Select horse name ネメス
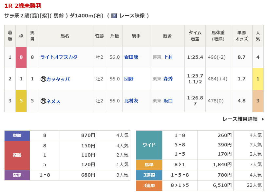Image resolution: width=267 pixels, height=194 pixels. tap(53, 101)
